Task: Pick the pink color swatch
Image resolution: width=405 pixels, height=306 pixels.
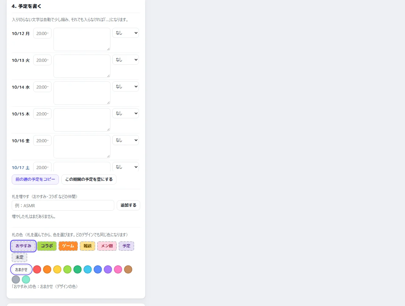Action: [118, 269]
